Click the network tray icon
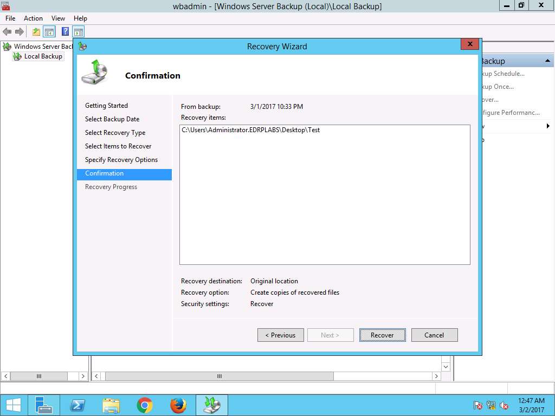The height and width of the screenshot is (416, 555). point(491,405)
